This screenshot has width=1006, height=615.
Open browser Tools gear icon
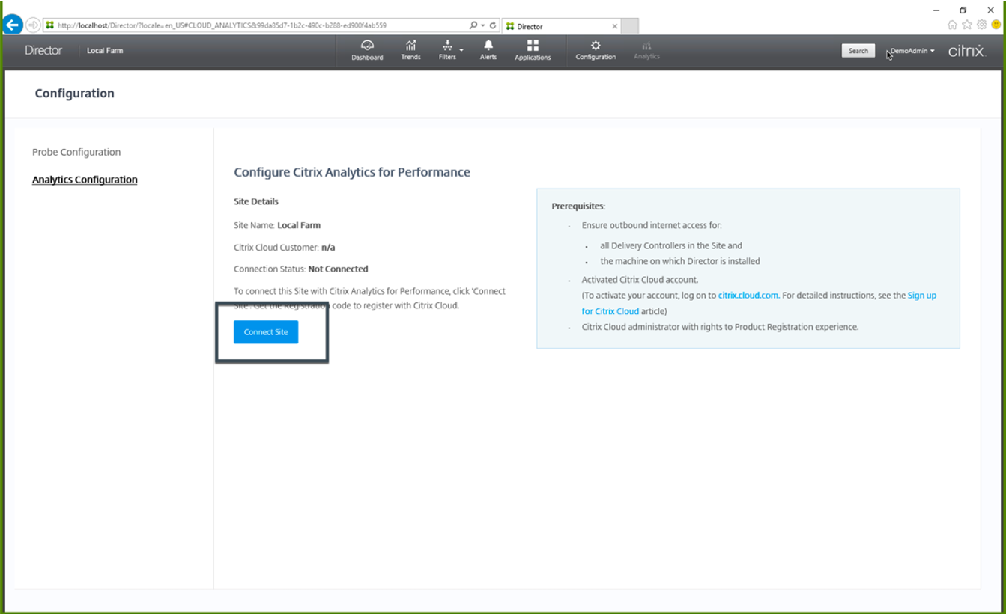coord(981,25)
